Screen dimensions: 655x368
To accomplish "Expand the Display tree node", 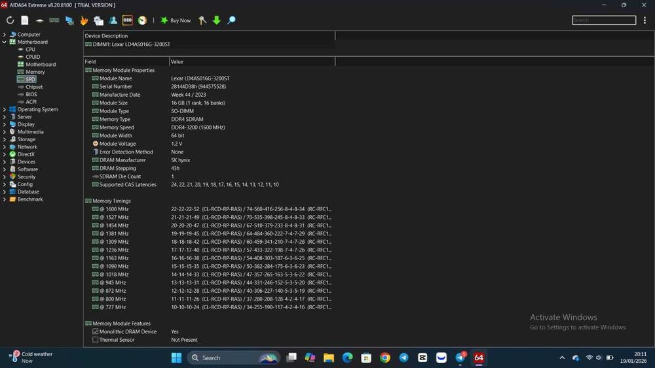I will pos(5,125).
